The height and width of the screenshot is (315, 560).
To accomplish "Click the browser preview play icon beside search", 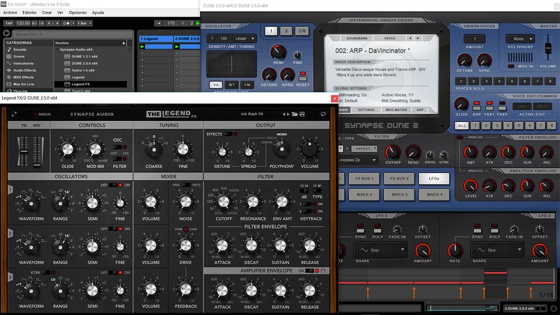I will 6,34.
